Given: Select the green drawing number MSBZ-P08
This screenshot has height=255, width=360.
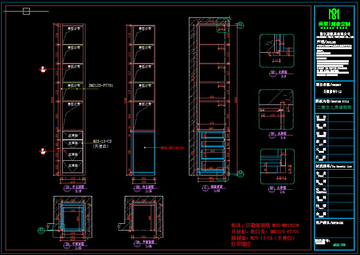Looking at the screenshot, I should coord(339,245).
